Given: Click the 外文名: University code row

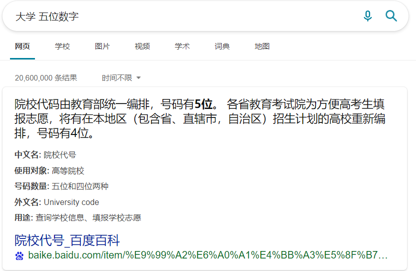Looking at the screenshot, I should point(57,202).
